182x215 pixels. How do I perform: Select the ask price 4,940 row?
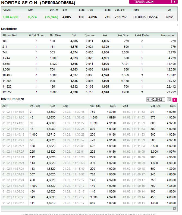pos(105,92)
